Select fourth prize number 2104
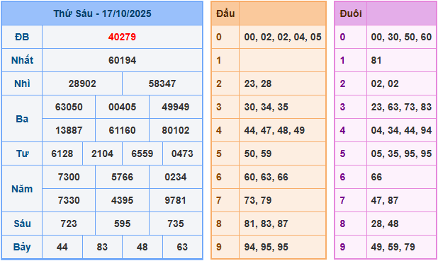The image size is (438, 261). click(102, 153)
